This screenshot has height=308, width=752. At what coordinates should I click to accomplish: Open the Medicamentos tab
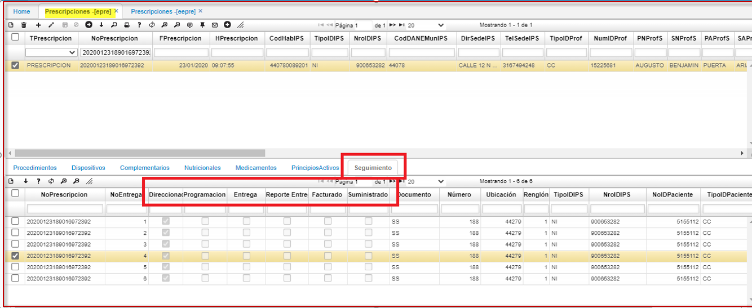pos(256,168)
